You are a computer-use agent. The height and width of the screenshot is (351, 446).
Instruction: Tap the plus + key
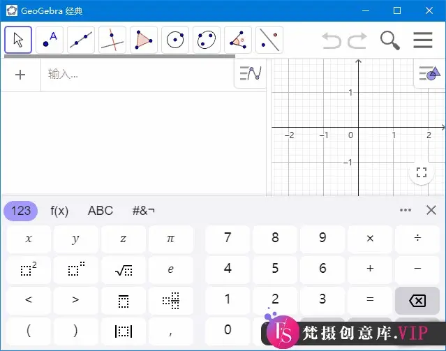[x=370, y=269]
